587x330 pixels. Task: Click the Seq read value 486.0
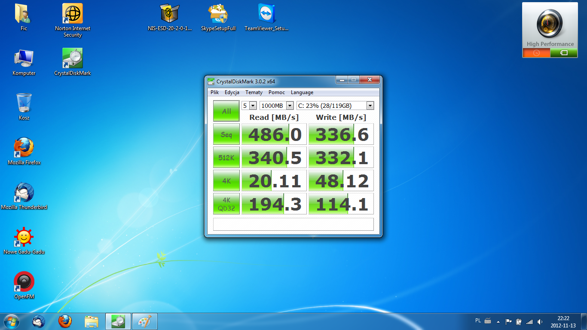coord(274,134)
